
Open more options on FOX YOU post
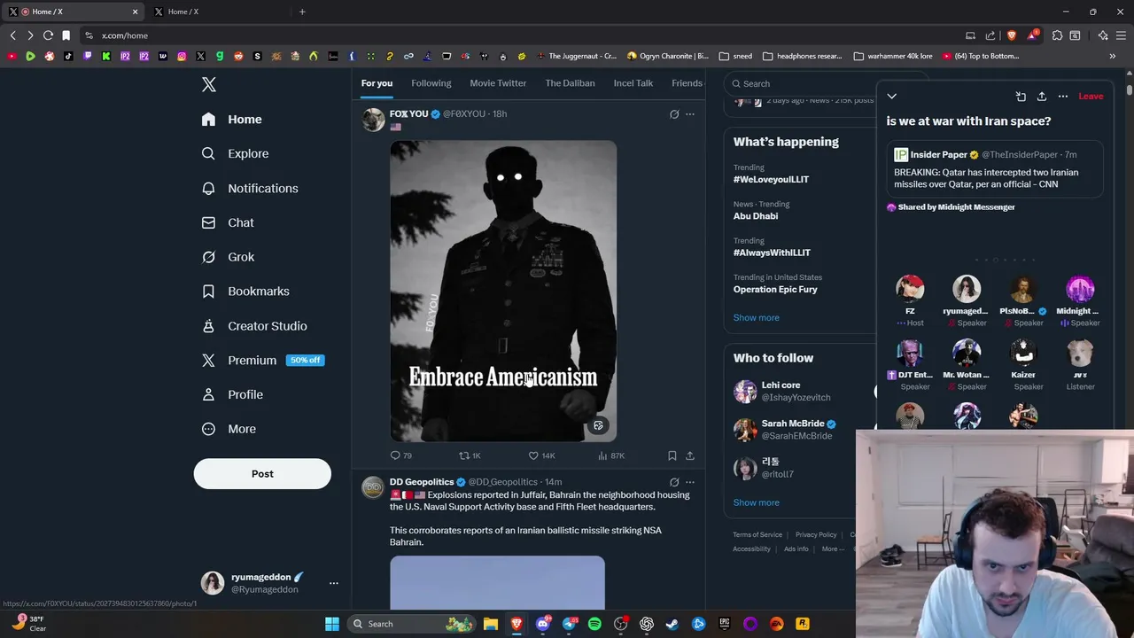pyautogui.click(x=690, y=114)
